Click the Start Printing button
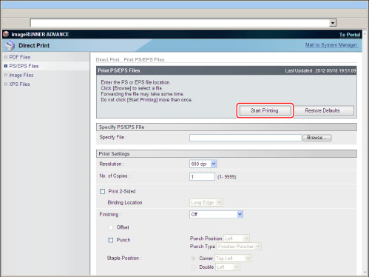Screen dimensions: 369x277 point(265,110)
